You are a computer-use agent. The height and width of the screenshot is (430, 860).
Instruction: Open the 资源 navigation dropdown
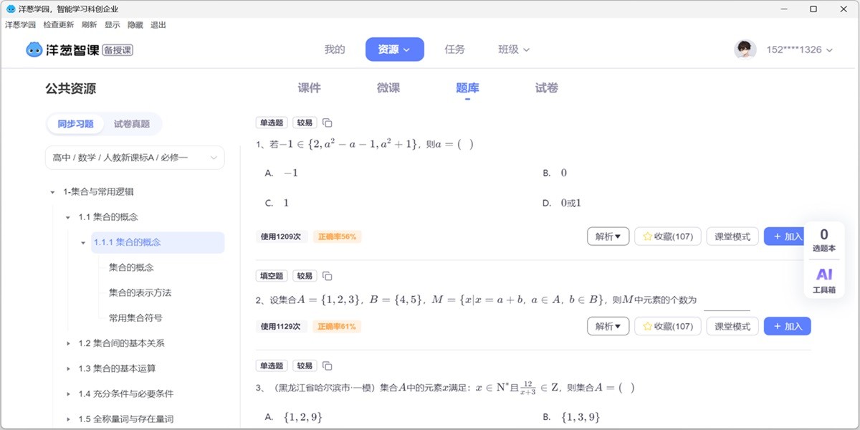[394, 49]
